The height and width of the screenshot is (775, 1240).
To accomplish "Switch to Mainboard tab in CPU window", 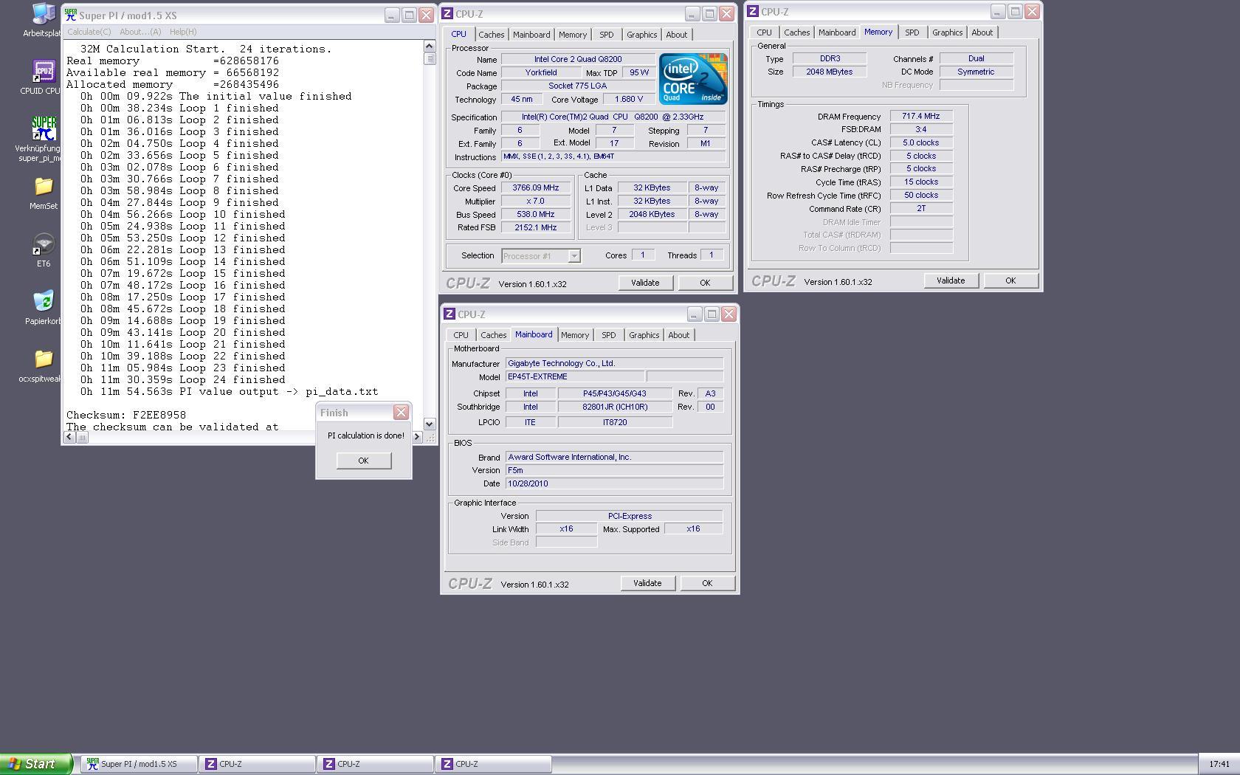I will (x=531, y=35).
